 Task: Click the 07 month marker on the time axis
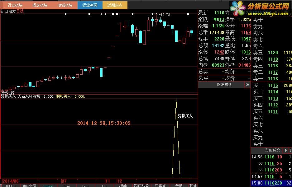tap(64, 181)
